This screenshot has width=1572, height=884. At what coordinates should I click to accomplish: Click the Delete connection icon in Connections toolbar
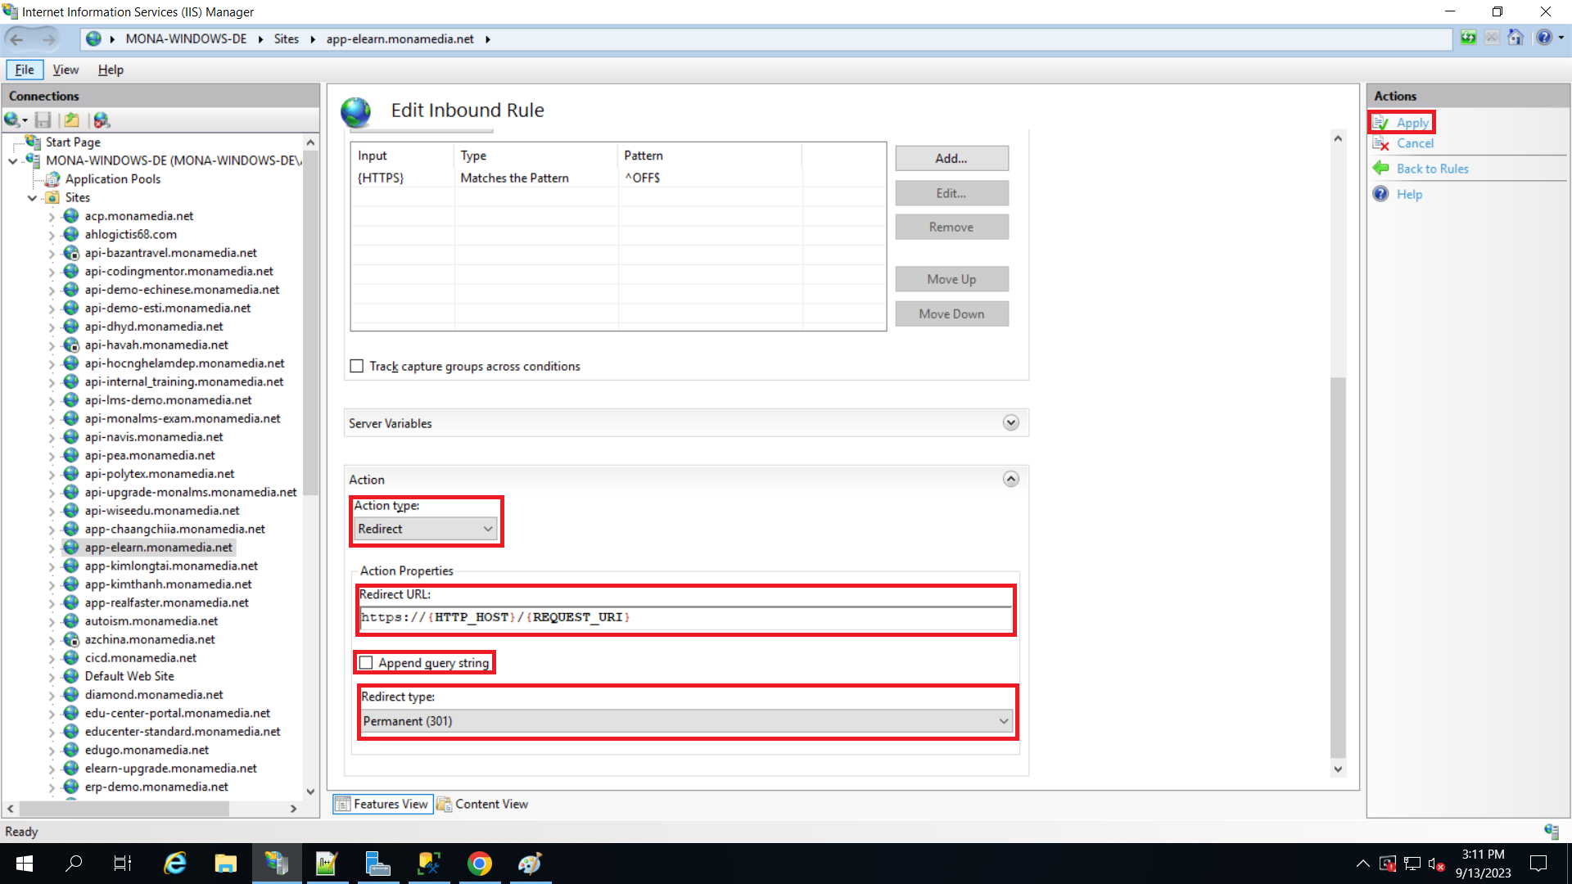point(102,120)
